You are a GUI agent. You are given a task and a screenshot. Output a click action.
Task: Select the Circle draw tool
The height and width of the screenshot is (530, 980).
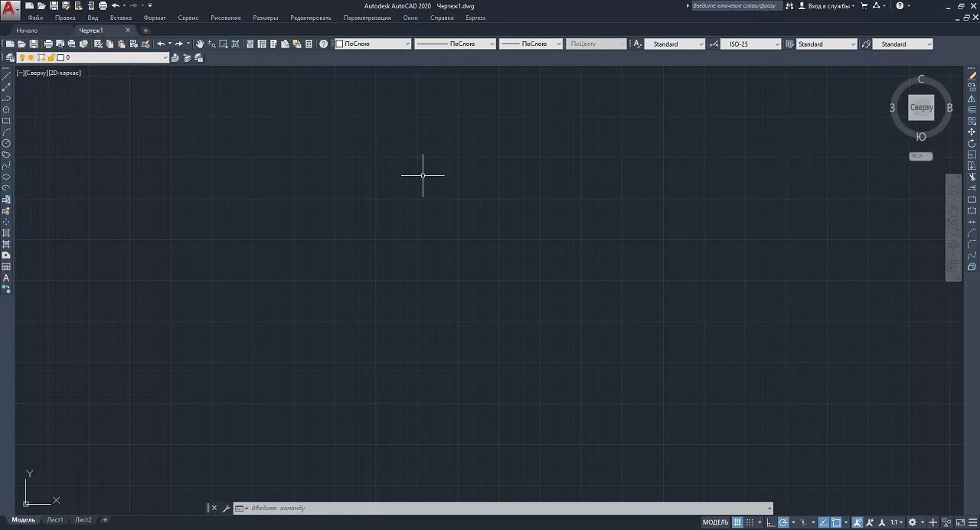click(x=6, y=143)
